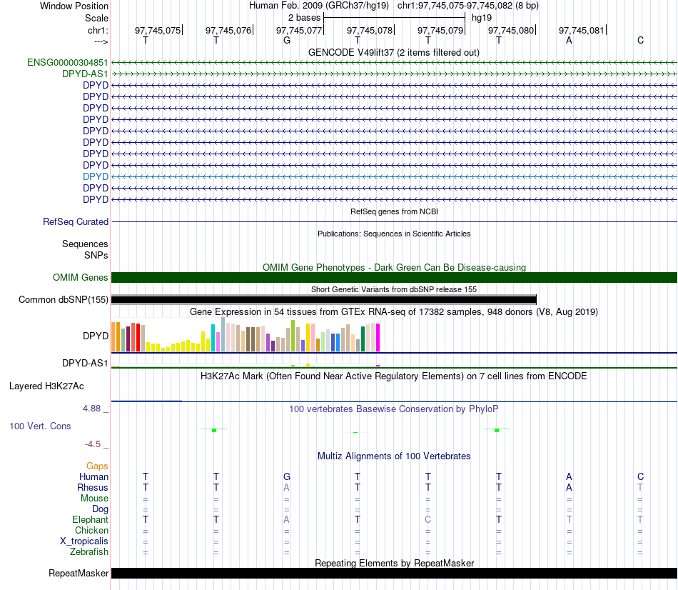Click the 4.88 PhyloP upper limit value

91,408
